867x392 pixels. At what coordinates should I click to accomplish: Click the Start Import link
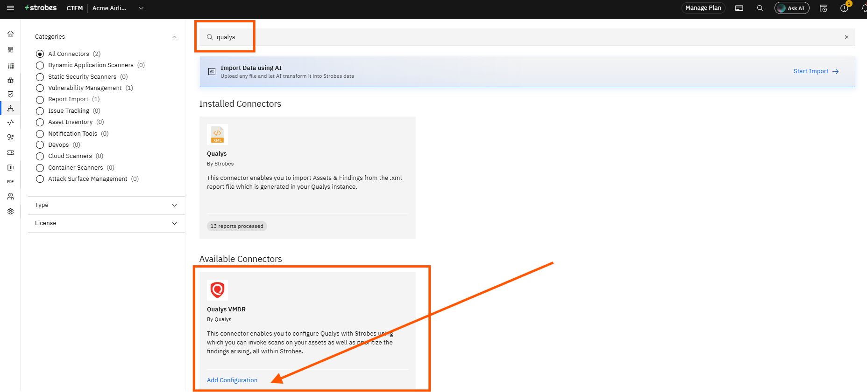[816, 71]
